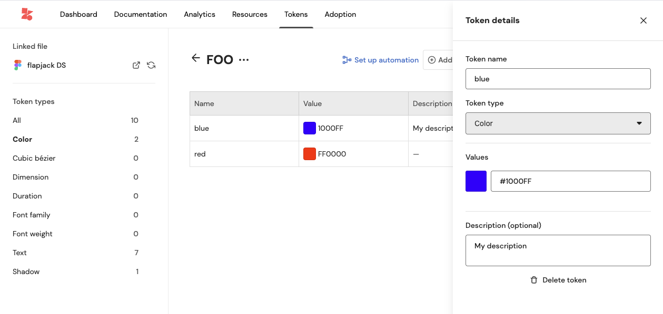Viewport: 663px width, 314px height.
Task: Click the back arrow next to FOO
Action: pyautogui.click(x=196, y=58)
